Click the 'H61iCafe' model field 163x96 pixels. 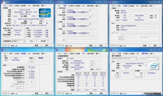click(x=132, y=13)
